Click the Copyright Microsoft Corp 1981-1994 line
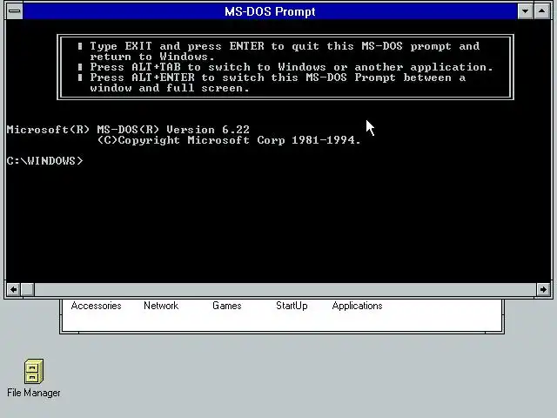 [x=229, y=140]
